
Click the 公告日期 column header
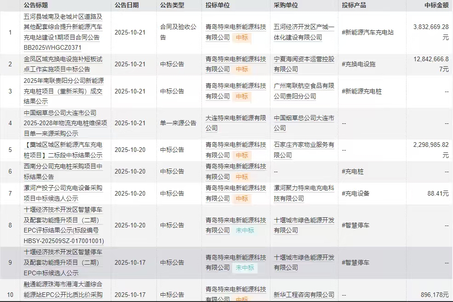click(126, 5)
